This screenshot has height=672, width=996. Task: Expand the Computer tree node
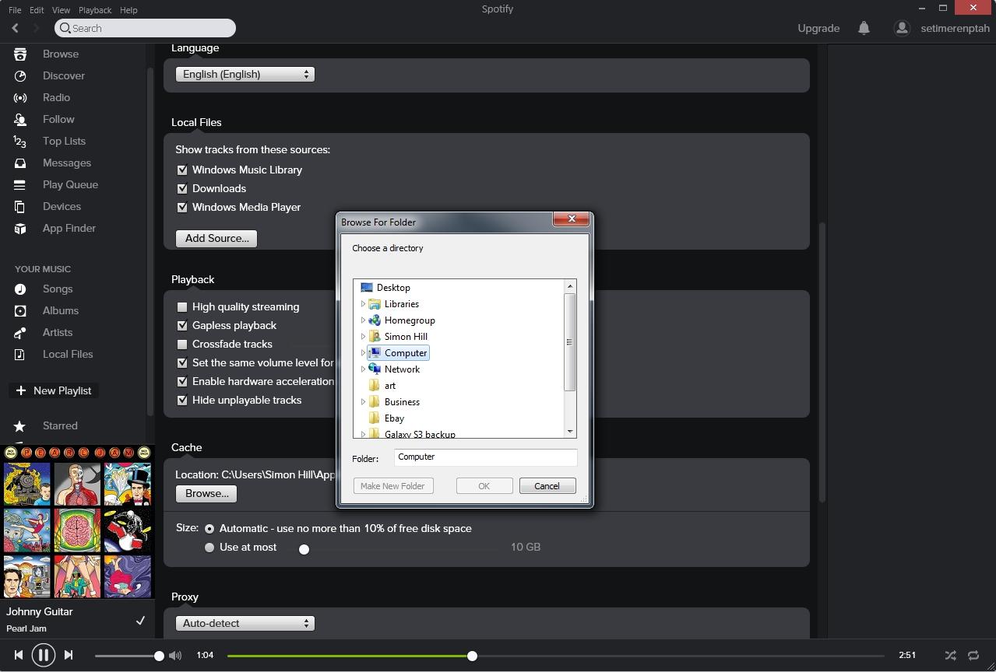point(363,353)
